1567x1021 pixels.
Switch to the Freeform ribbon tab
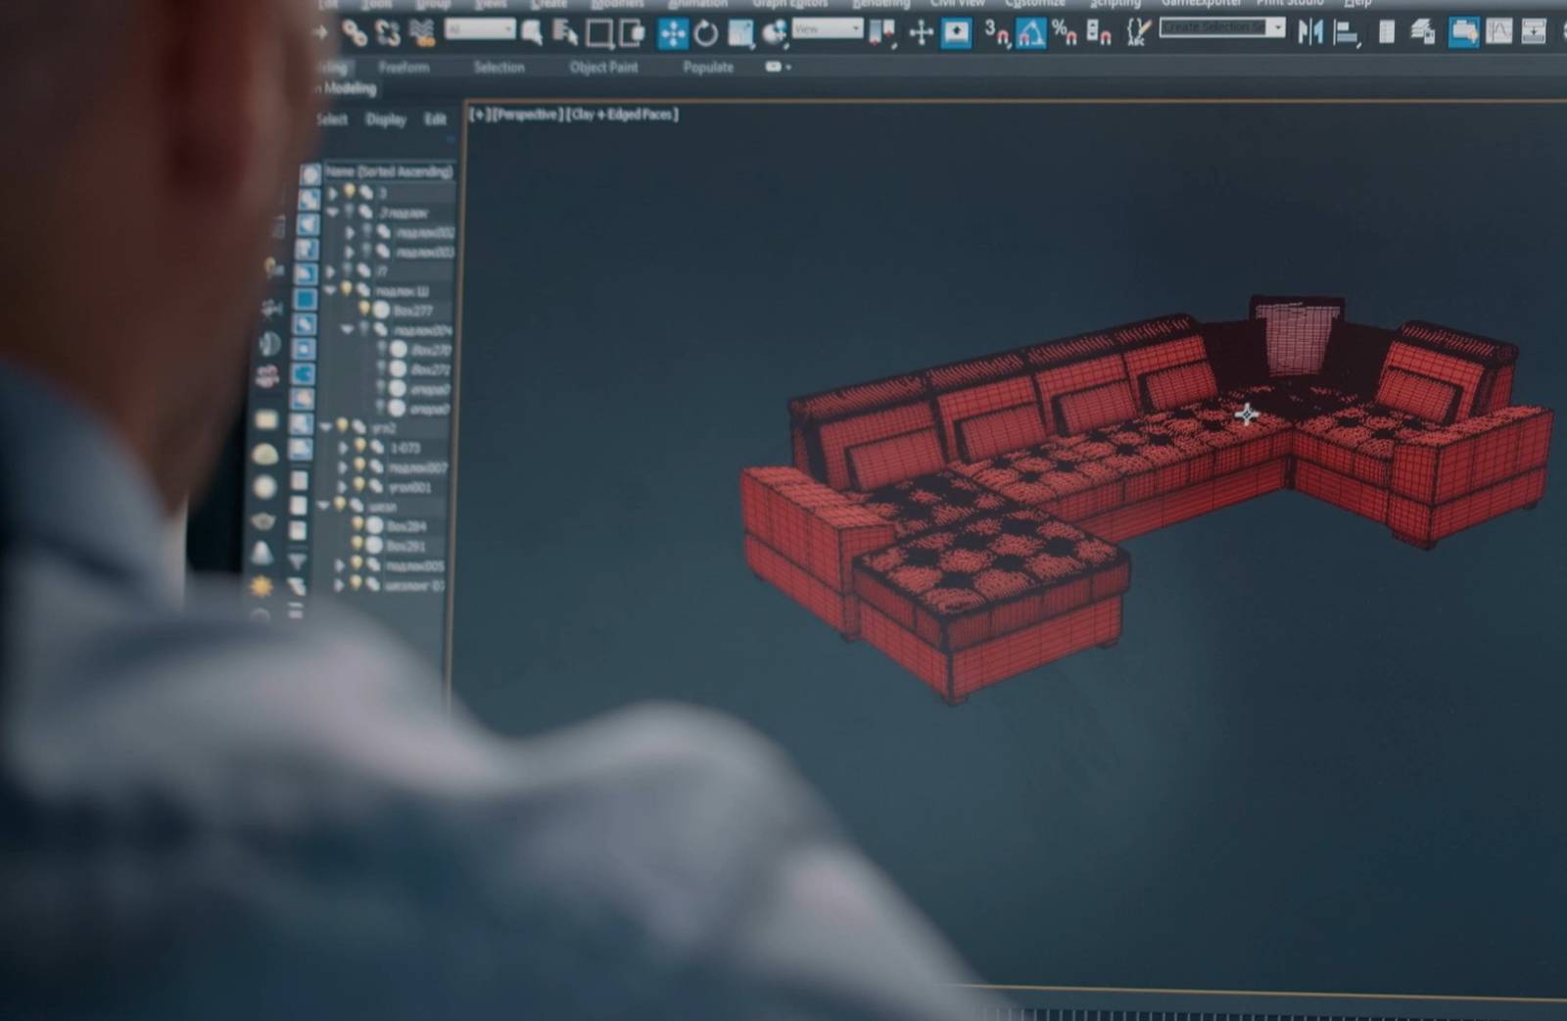pyautogui.click(x=404, y=67)
